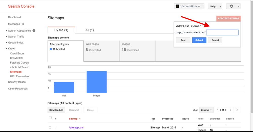
Task: Go to previous page arrow
Action: tap(230, 110)
